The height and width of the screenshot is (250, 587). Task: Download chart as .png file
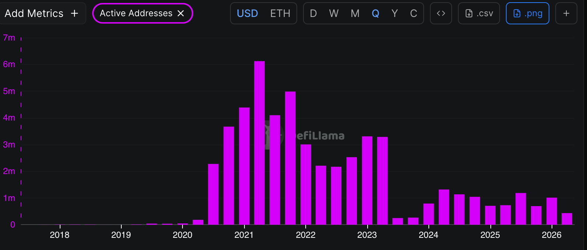point(528,13)
